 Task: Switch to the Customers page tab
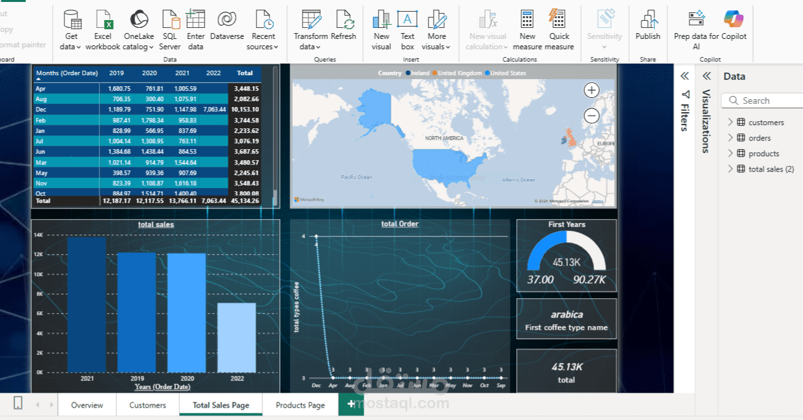tap(147, 405)
